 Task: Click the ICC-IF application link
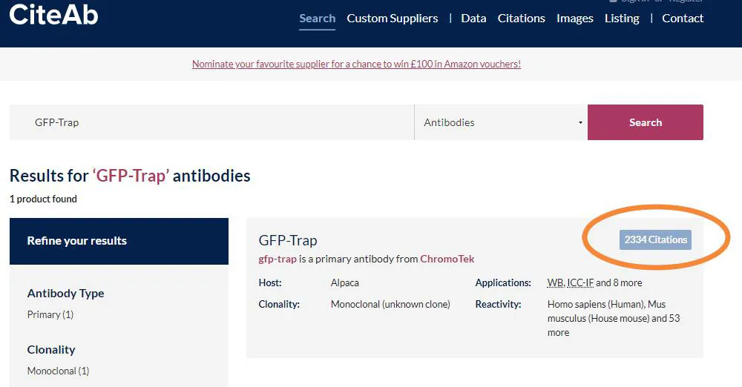pos(580,282)
